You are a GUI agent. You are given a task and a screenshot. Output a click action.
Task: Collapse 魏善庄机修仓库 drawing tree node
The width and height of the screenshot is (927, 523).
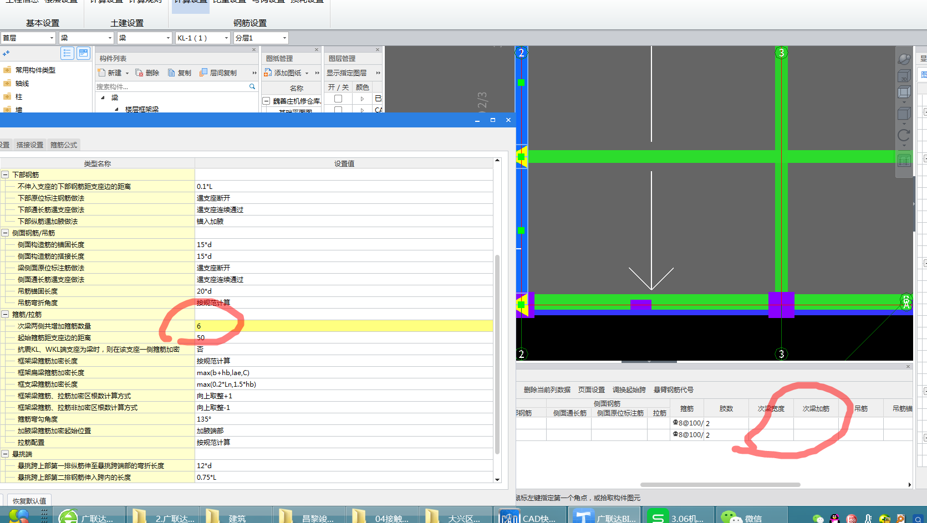[266, 101]
